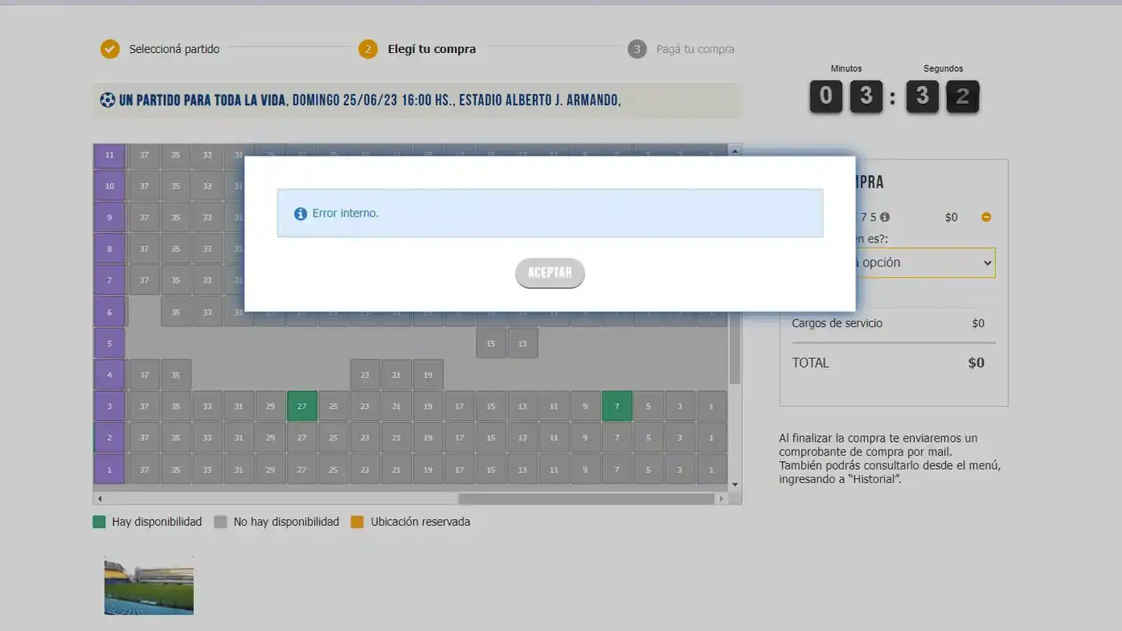
Task: Go to Seleccioná partido step
Action: tap(174, 49)
